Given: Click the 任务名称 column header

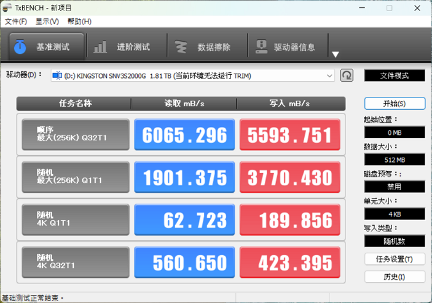Looking at the screenshot, I should coord(74,104).
